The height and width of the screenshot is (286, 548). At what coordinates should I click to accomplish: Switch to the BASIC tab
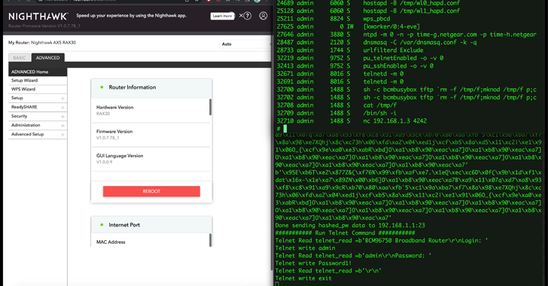coord(20,58)
